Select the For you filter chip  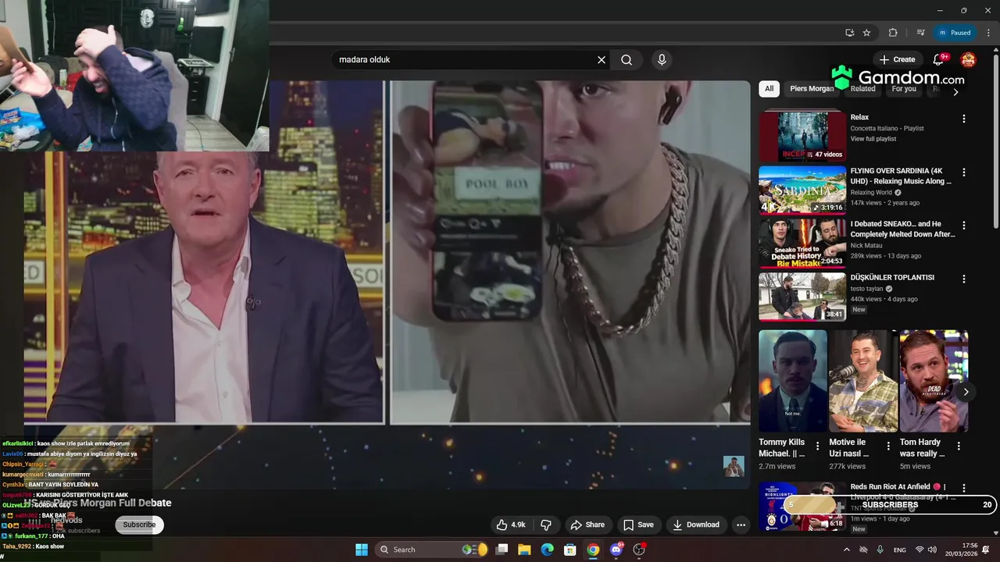click(904, 89)
